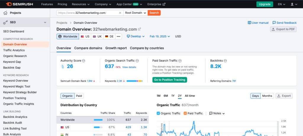Click the keywords distribution color bar
Image resolution: width=303 pixels, height=136 pixels.
[x=135, y=81]
